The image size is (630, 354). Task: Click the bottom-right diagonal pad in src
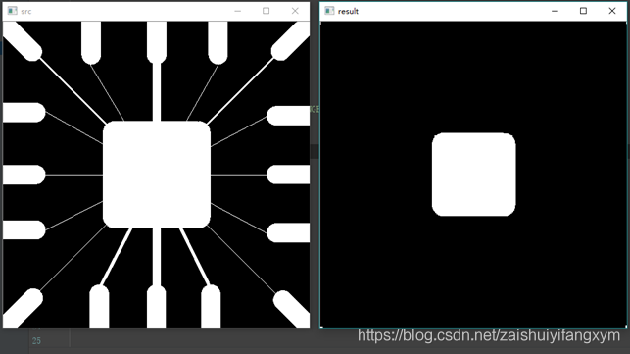pos(292,308)
